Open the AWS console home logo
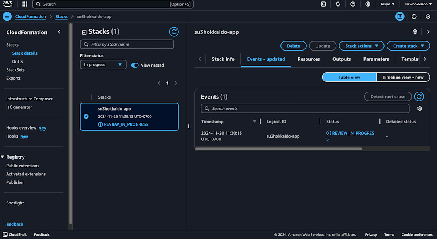Viewport: 437px width, 239px height. pos(8,4)
